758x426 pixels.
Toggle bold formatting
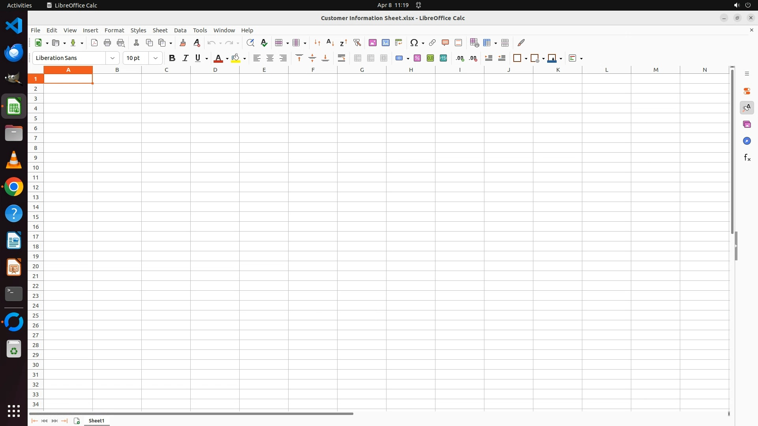[x=172, y=58]
